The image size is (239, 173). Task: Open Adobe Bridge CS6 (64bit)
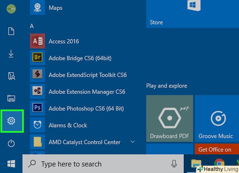click(x=80, y=58)
